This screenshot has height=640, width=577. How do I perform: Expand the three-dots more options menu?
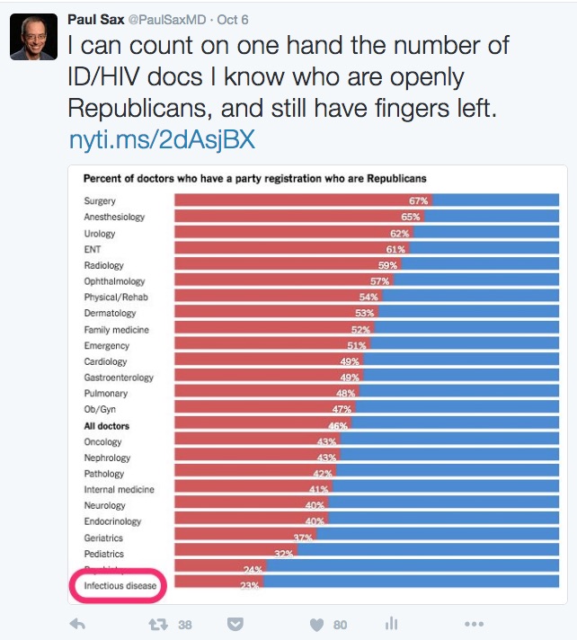(474, 623)
